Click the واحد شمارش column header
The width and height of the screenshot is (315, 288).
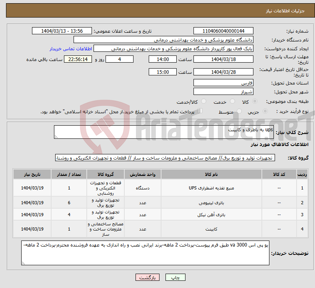tap(143, 174)
